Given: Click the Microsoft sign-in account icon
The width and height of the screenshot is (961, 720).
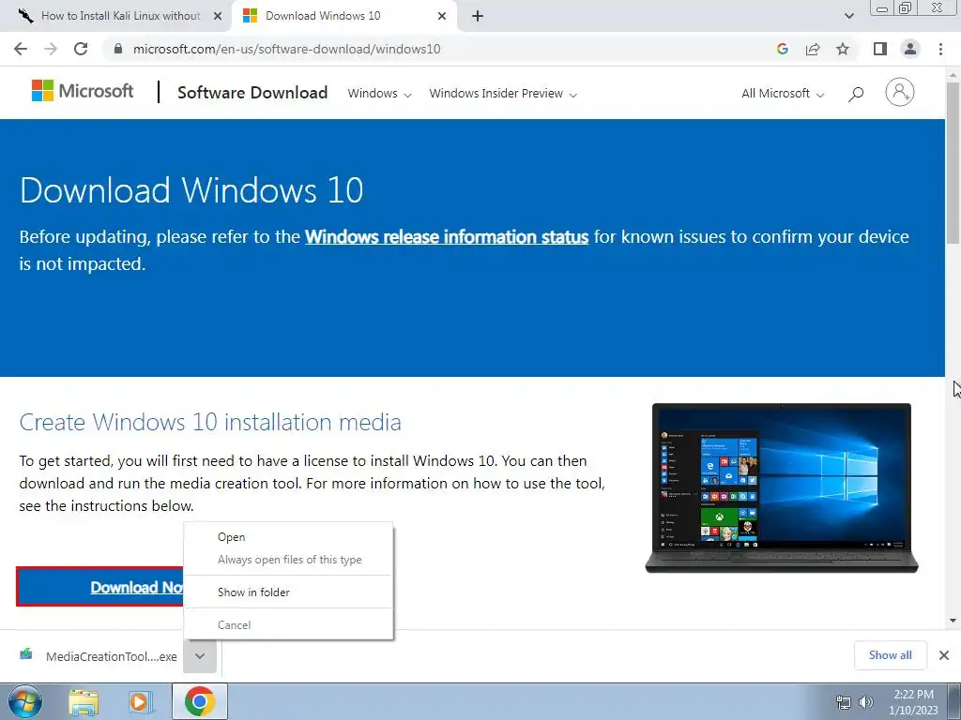Looking at the screenshot, I should [900, 93].
